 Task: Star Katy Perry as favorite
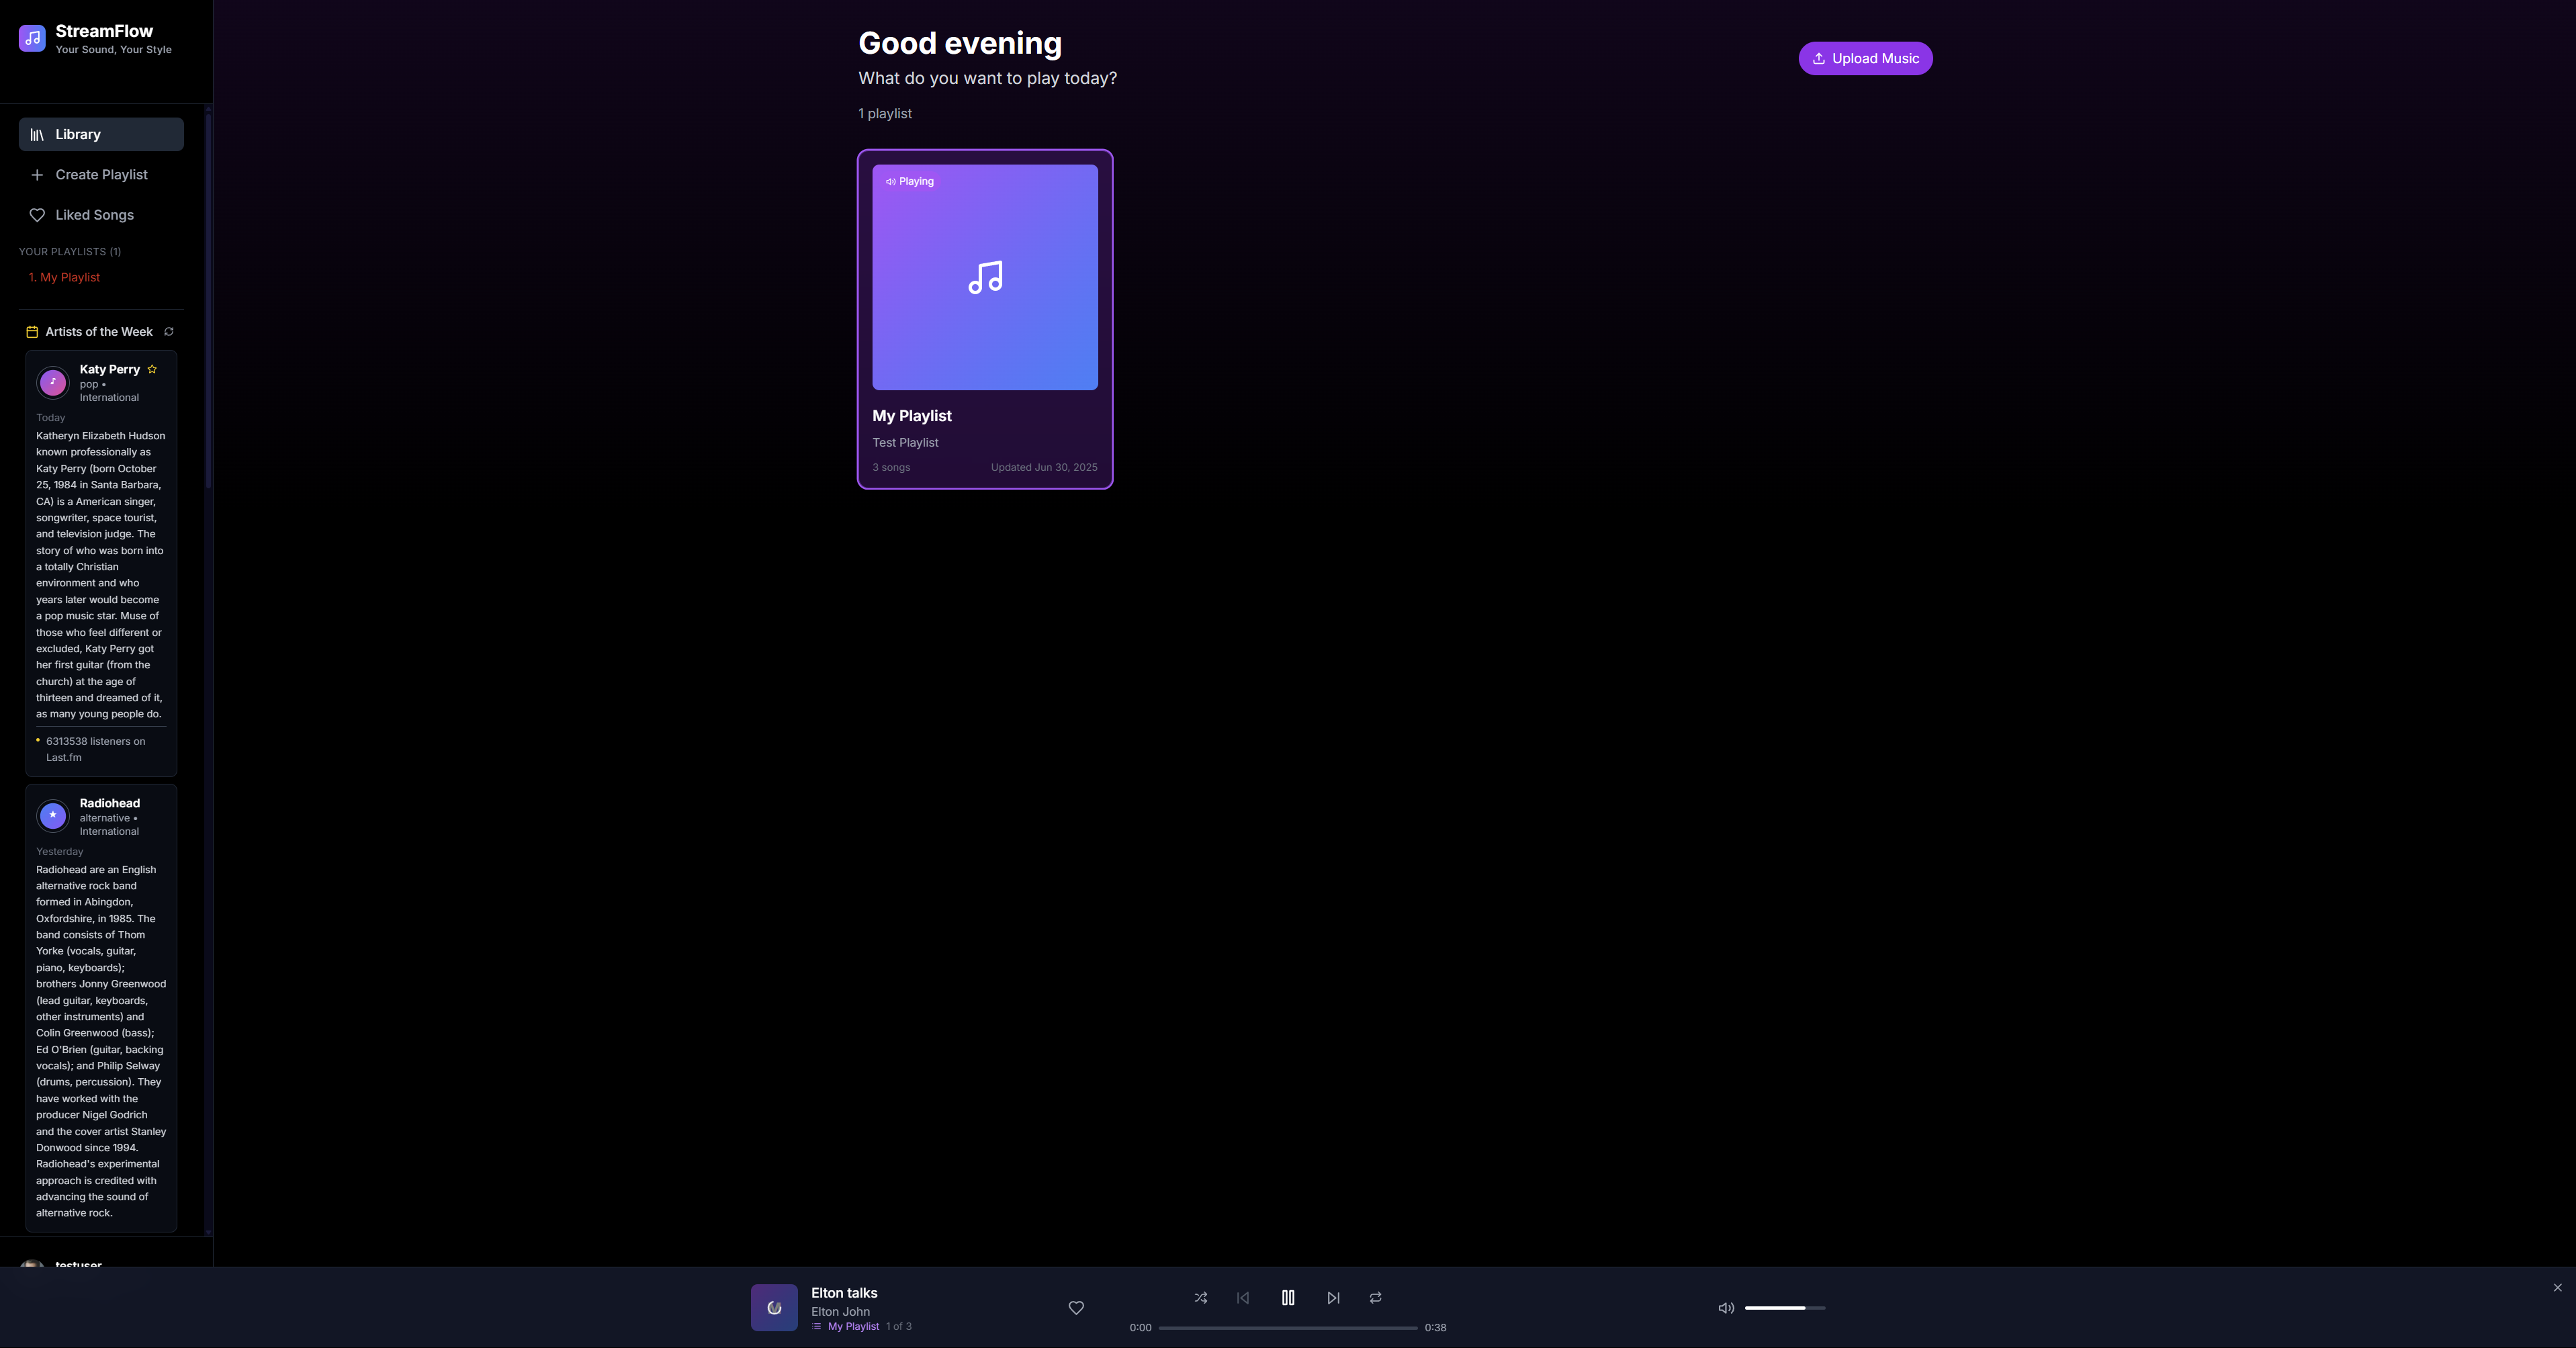click(x=152, y=369)
